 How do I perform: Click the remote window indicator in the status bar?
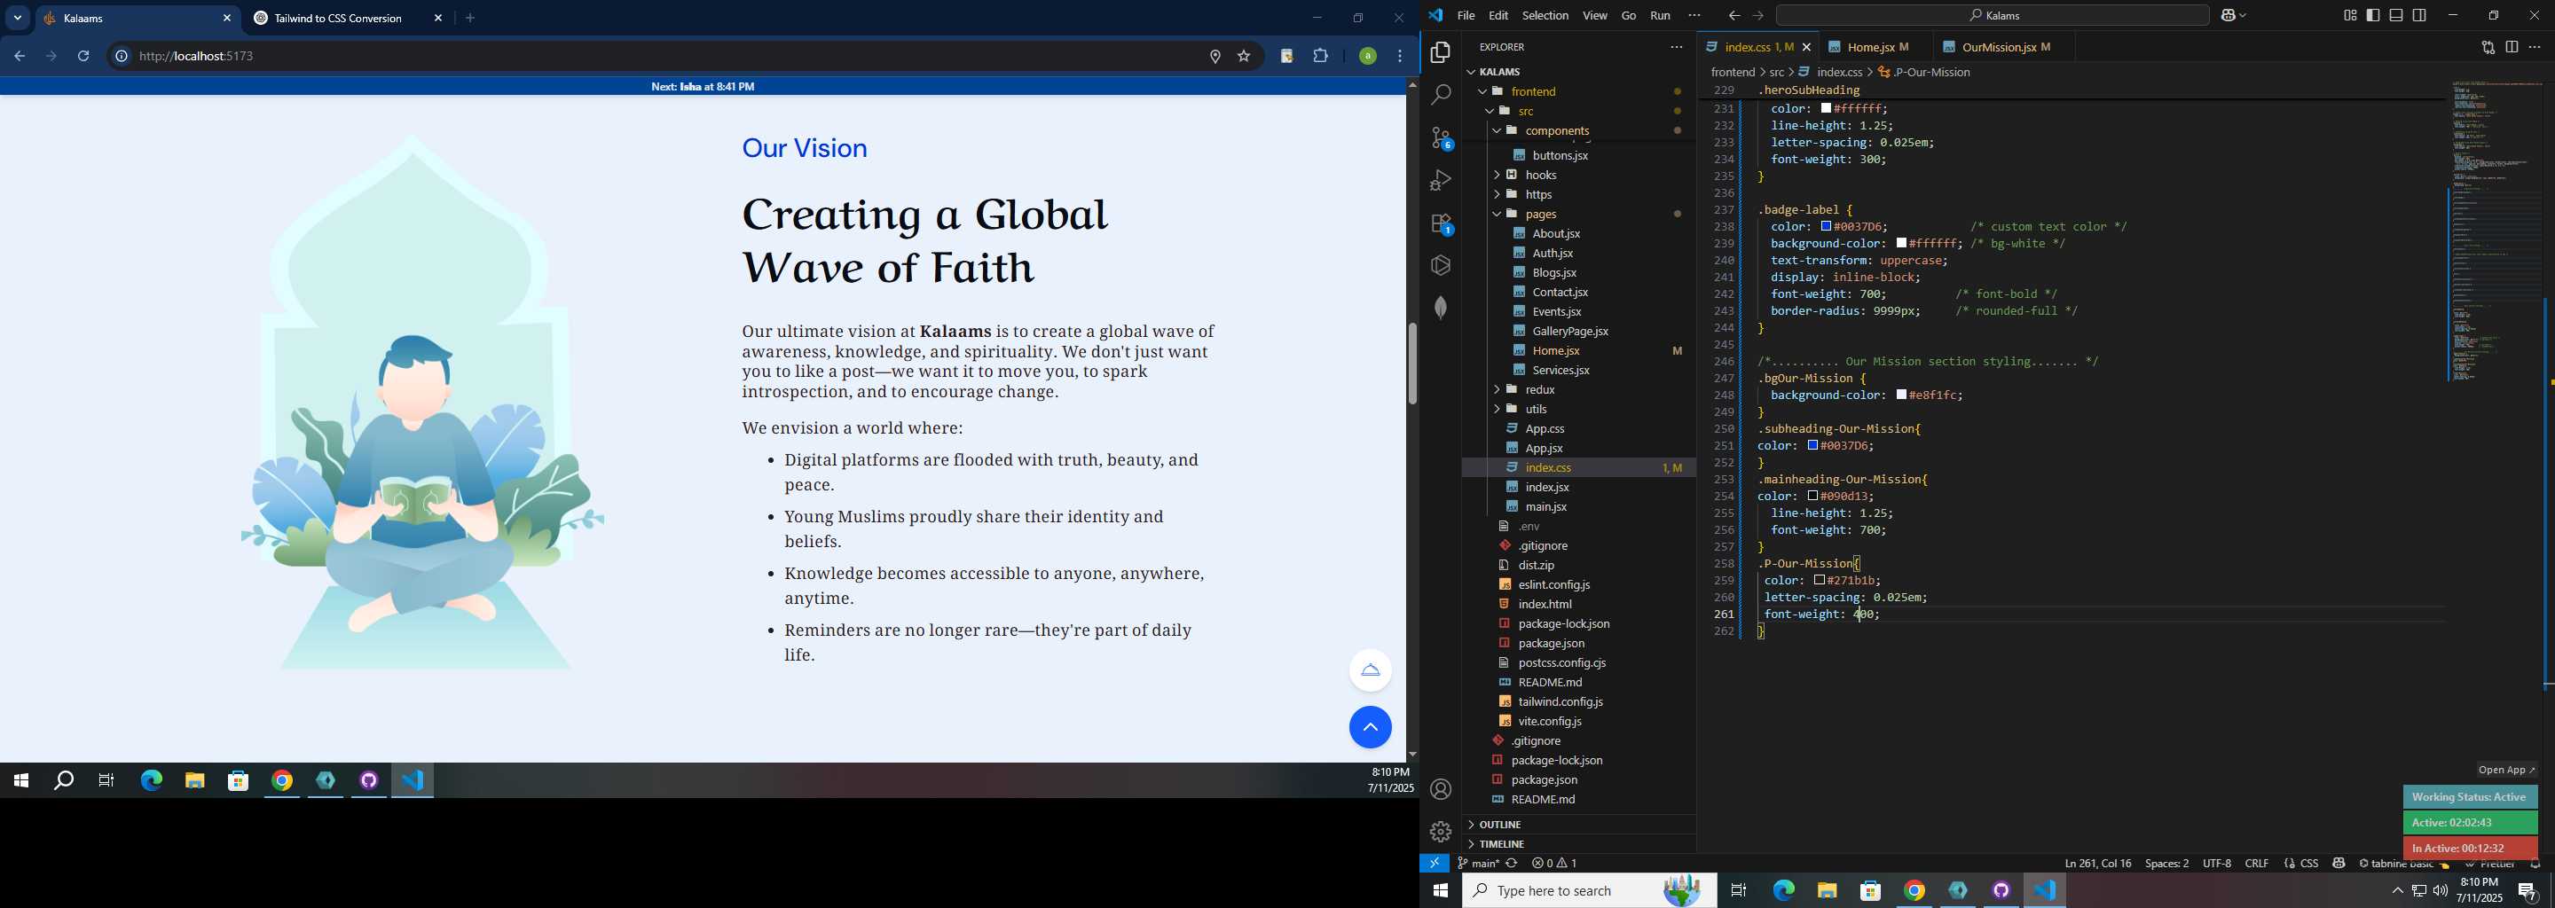(x=1435, y=864)
